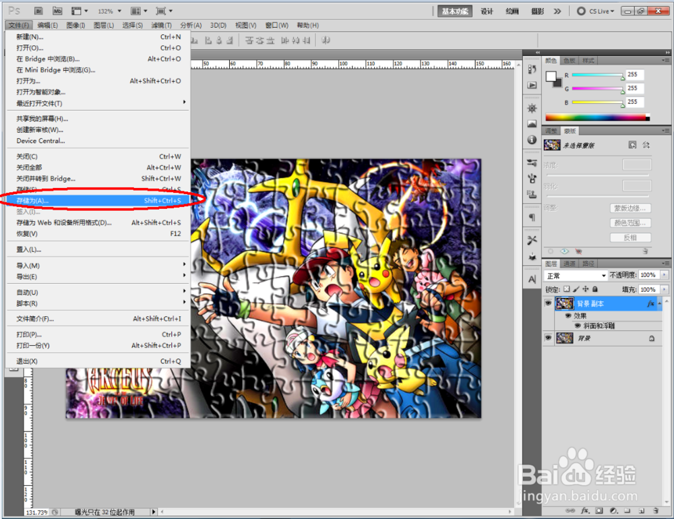Open the Clone Source stamp panel icon
Image resolution: width=674 pixels, height=519 pixels.
click(x=532, y=194)
